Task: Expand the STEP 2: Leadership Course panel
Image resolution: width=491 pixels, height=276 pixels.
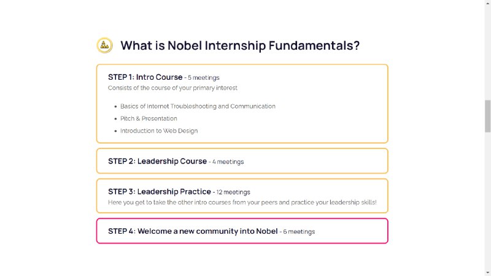Action: (x=242, y=161)
